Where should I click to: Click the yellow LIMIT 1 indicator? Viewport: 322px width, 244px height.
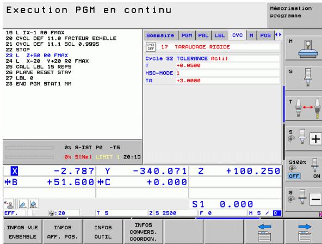click(x=108, y=157)
